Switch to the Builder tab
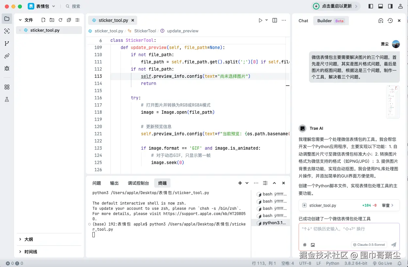Viewport: 408px width, 267px height. 324,20
